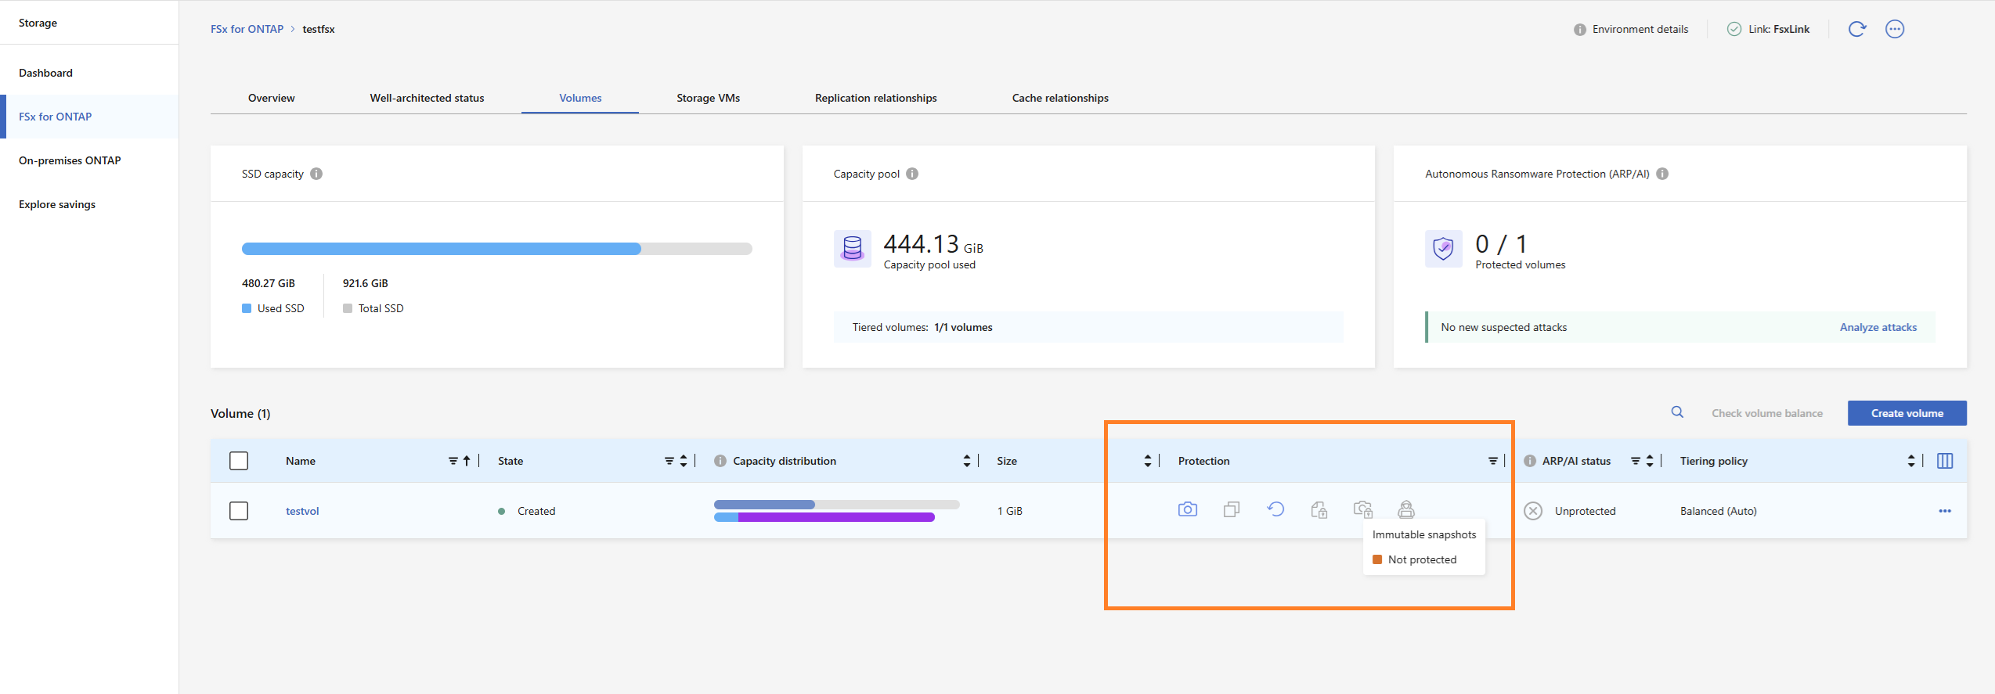Viewport: 1995px width, 694px height.
Task: Open the Protection column filter
Action: (1492, 461)
